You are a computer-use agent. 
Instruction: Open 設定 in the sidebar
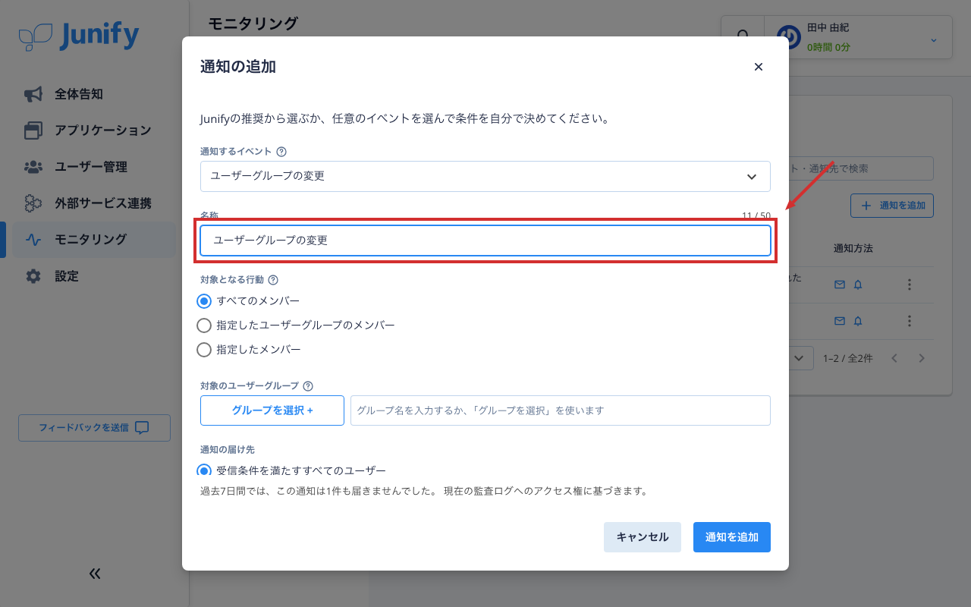[94, 276]
